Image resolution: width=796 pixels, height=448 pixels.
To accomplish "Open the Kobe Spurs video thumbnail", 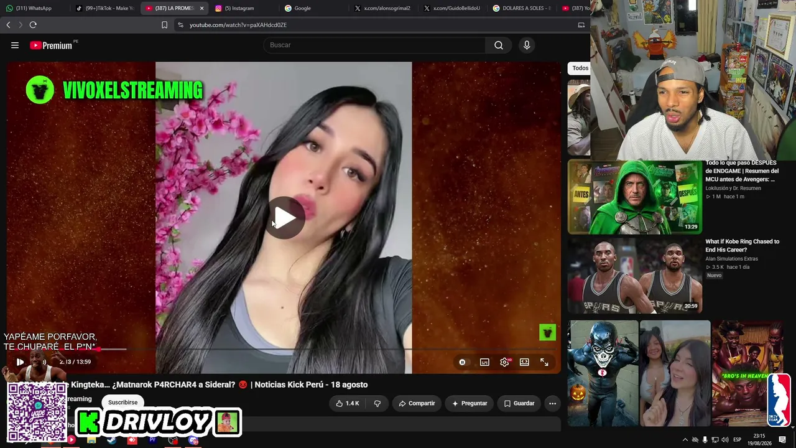I will point(634,276).
